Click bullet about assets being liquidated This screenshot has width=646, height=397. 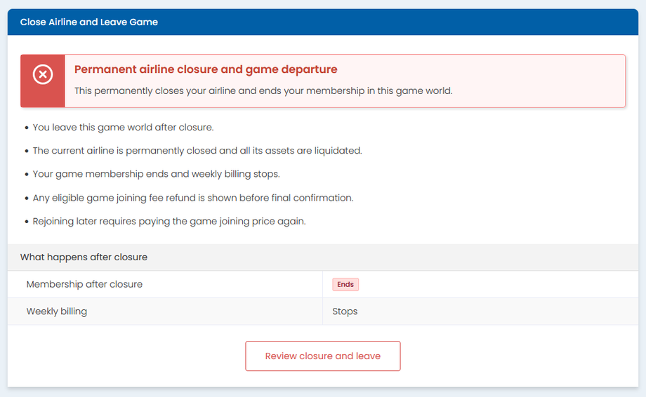point(197,151)
